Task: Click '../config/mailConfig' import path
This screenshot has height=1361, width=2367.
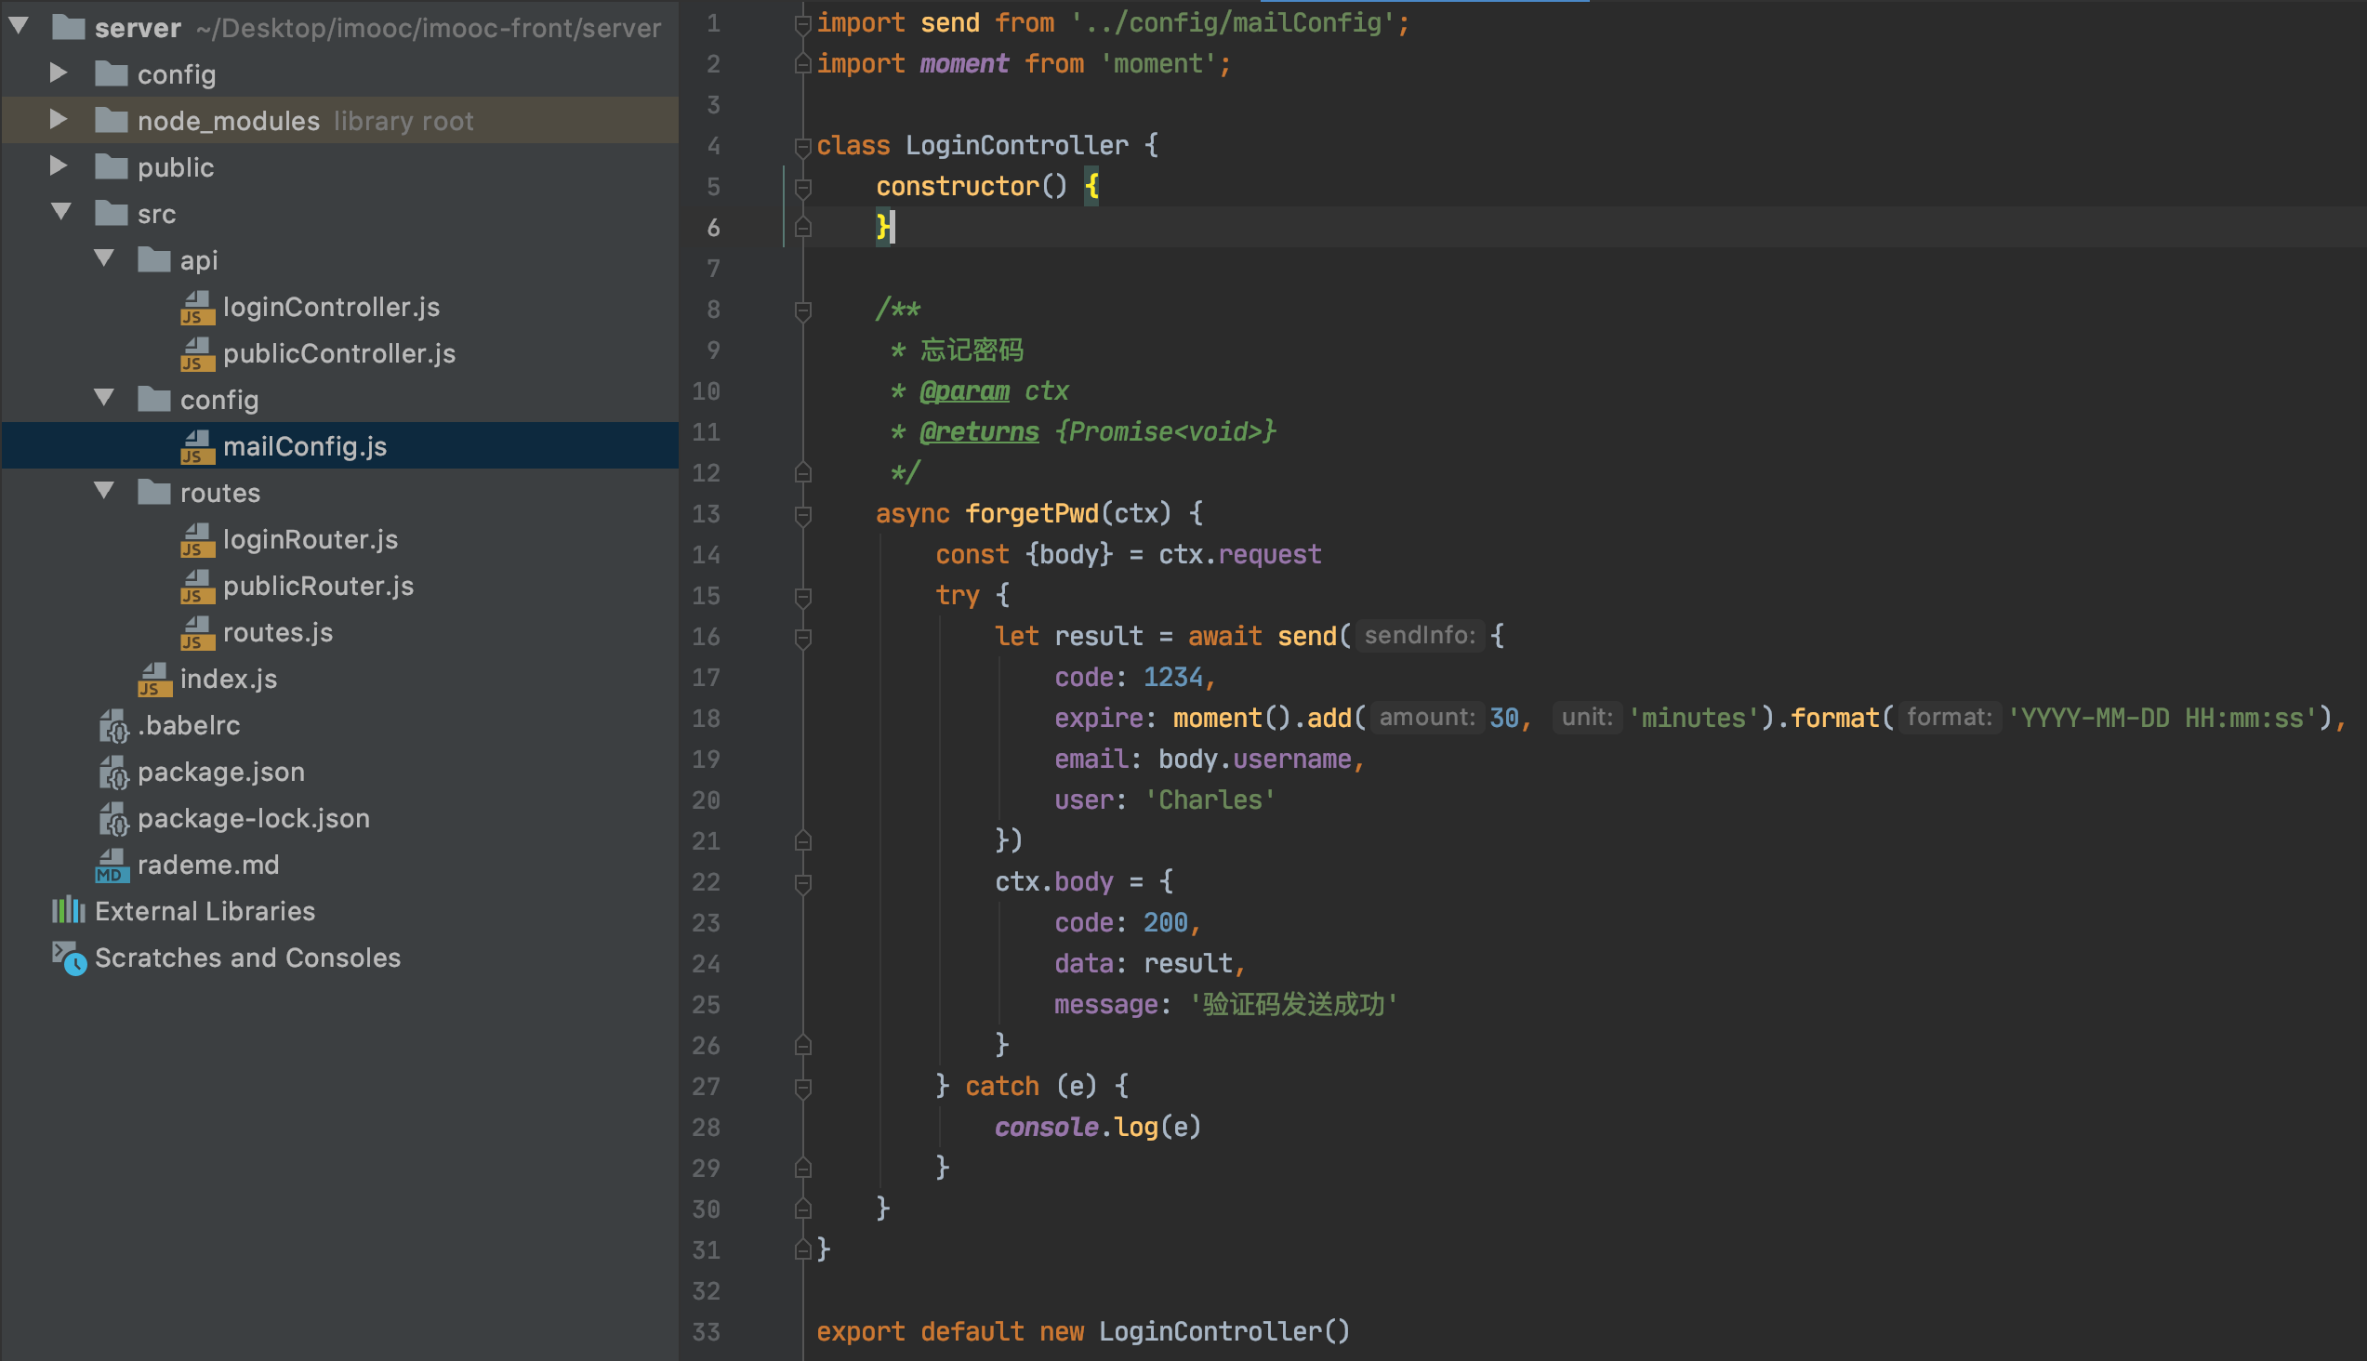Action: [1232, 22]
